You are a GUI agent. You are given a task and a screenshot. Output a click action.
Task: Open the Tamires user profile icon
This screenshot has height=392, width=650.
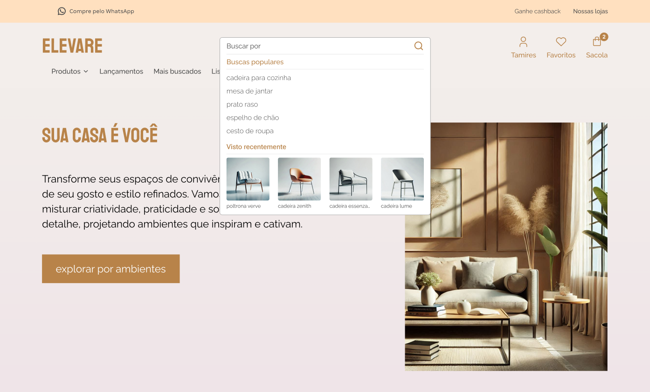tap(523, 42)
